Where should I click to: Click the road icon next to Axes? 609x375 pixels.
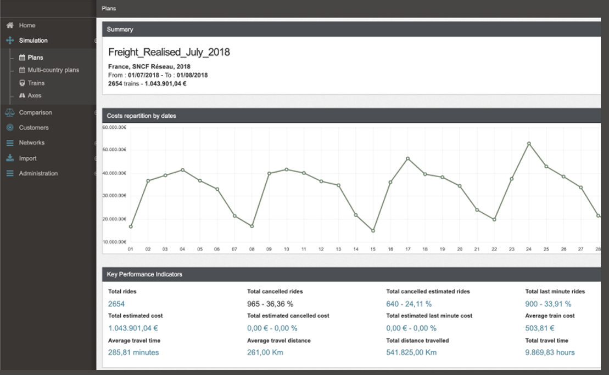[22, 95]
